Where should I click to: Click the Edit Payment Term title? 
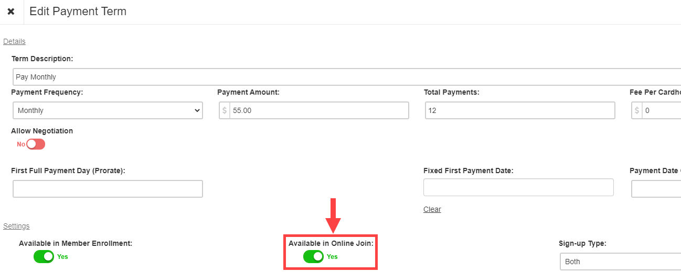click(78, 11)
